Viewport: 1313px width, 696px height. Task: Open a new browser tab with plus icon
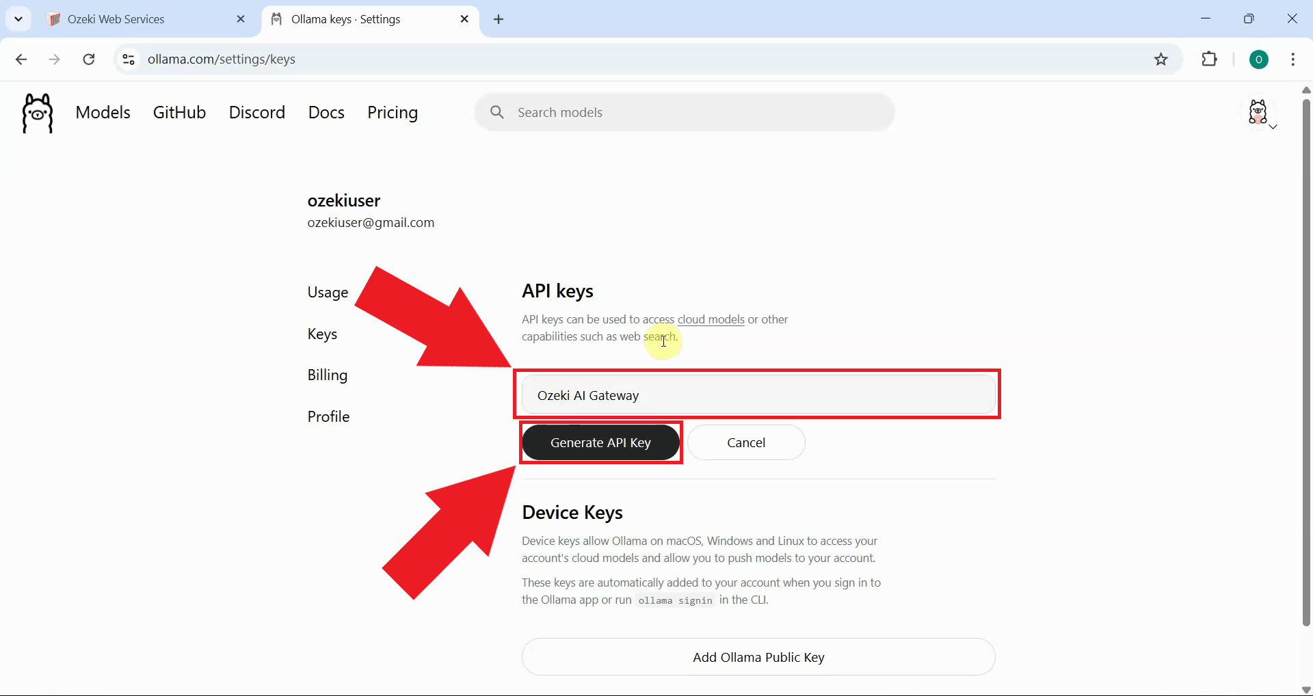499,19
